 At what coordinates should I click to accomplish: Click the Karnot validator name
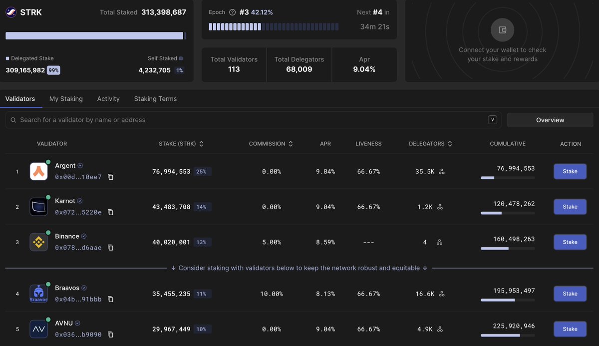[x=65, y=201]
